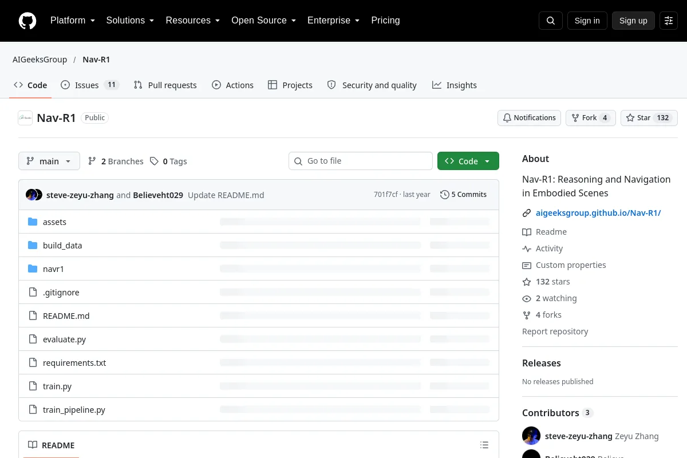Open the search magnifier button
Screen dimensions: 687x458
[551, 21]
